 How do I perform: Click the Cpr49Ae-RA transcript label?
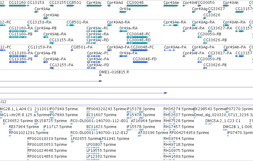click(175, 22)
